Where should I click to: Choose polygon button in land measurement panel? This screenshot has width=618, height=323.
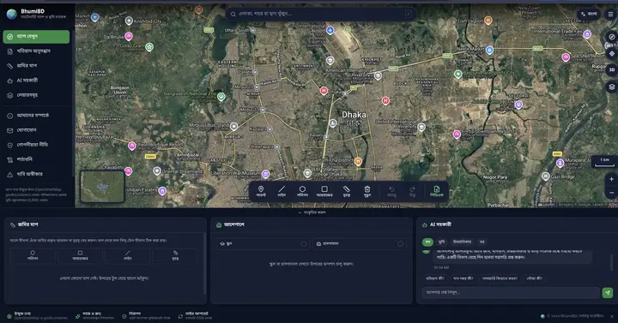(x=33, y=255)
